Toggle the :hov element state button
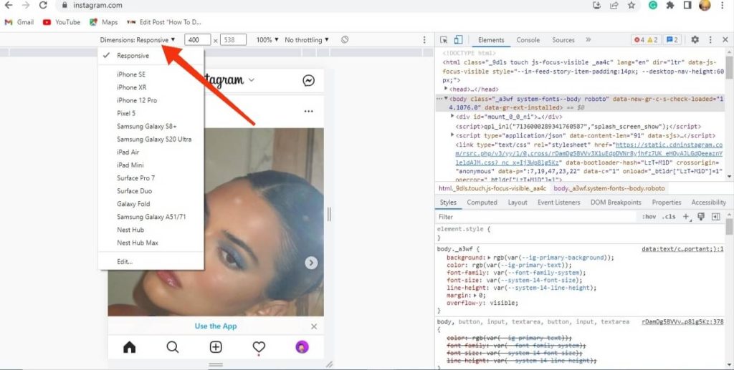This screenshot has width=734, height=370. click(x=649, y=217)
